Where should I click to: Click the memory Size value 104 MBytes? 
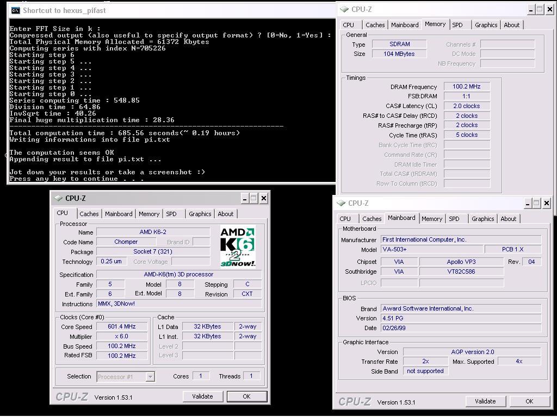point(399,54)
